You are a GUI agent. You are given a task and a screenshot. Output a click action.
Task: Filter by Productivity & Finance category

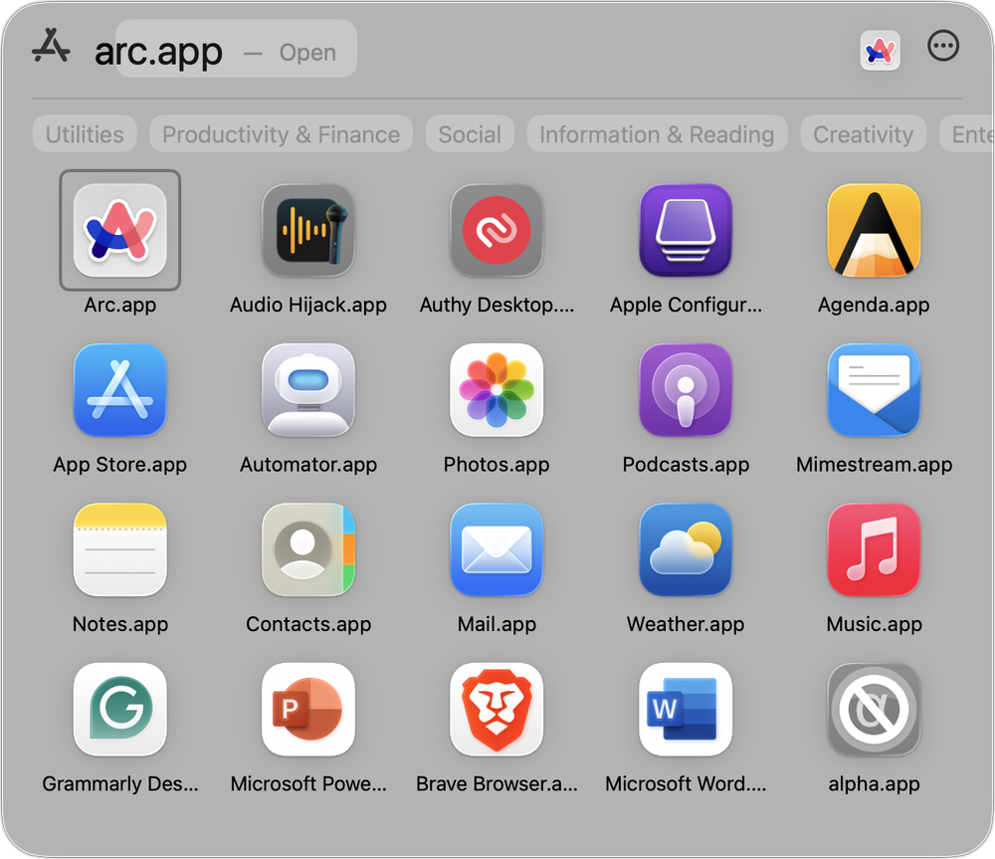tap(282, 134)
